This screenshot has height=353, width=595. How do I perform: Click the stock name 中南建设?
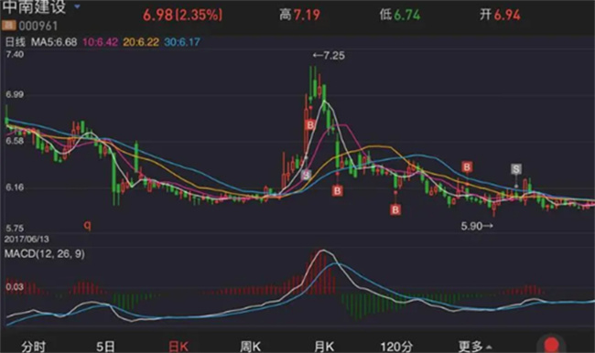tap(34, 6)
